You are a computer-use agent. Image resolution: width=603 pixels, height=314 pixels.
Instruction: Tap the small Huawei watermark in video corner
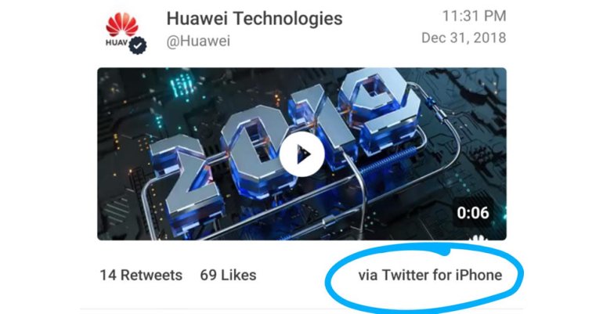pyautogui.click(x=478, y=236)
